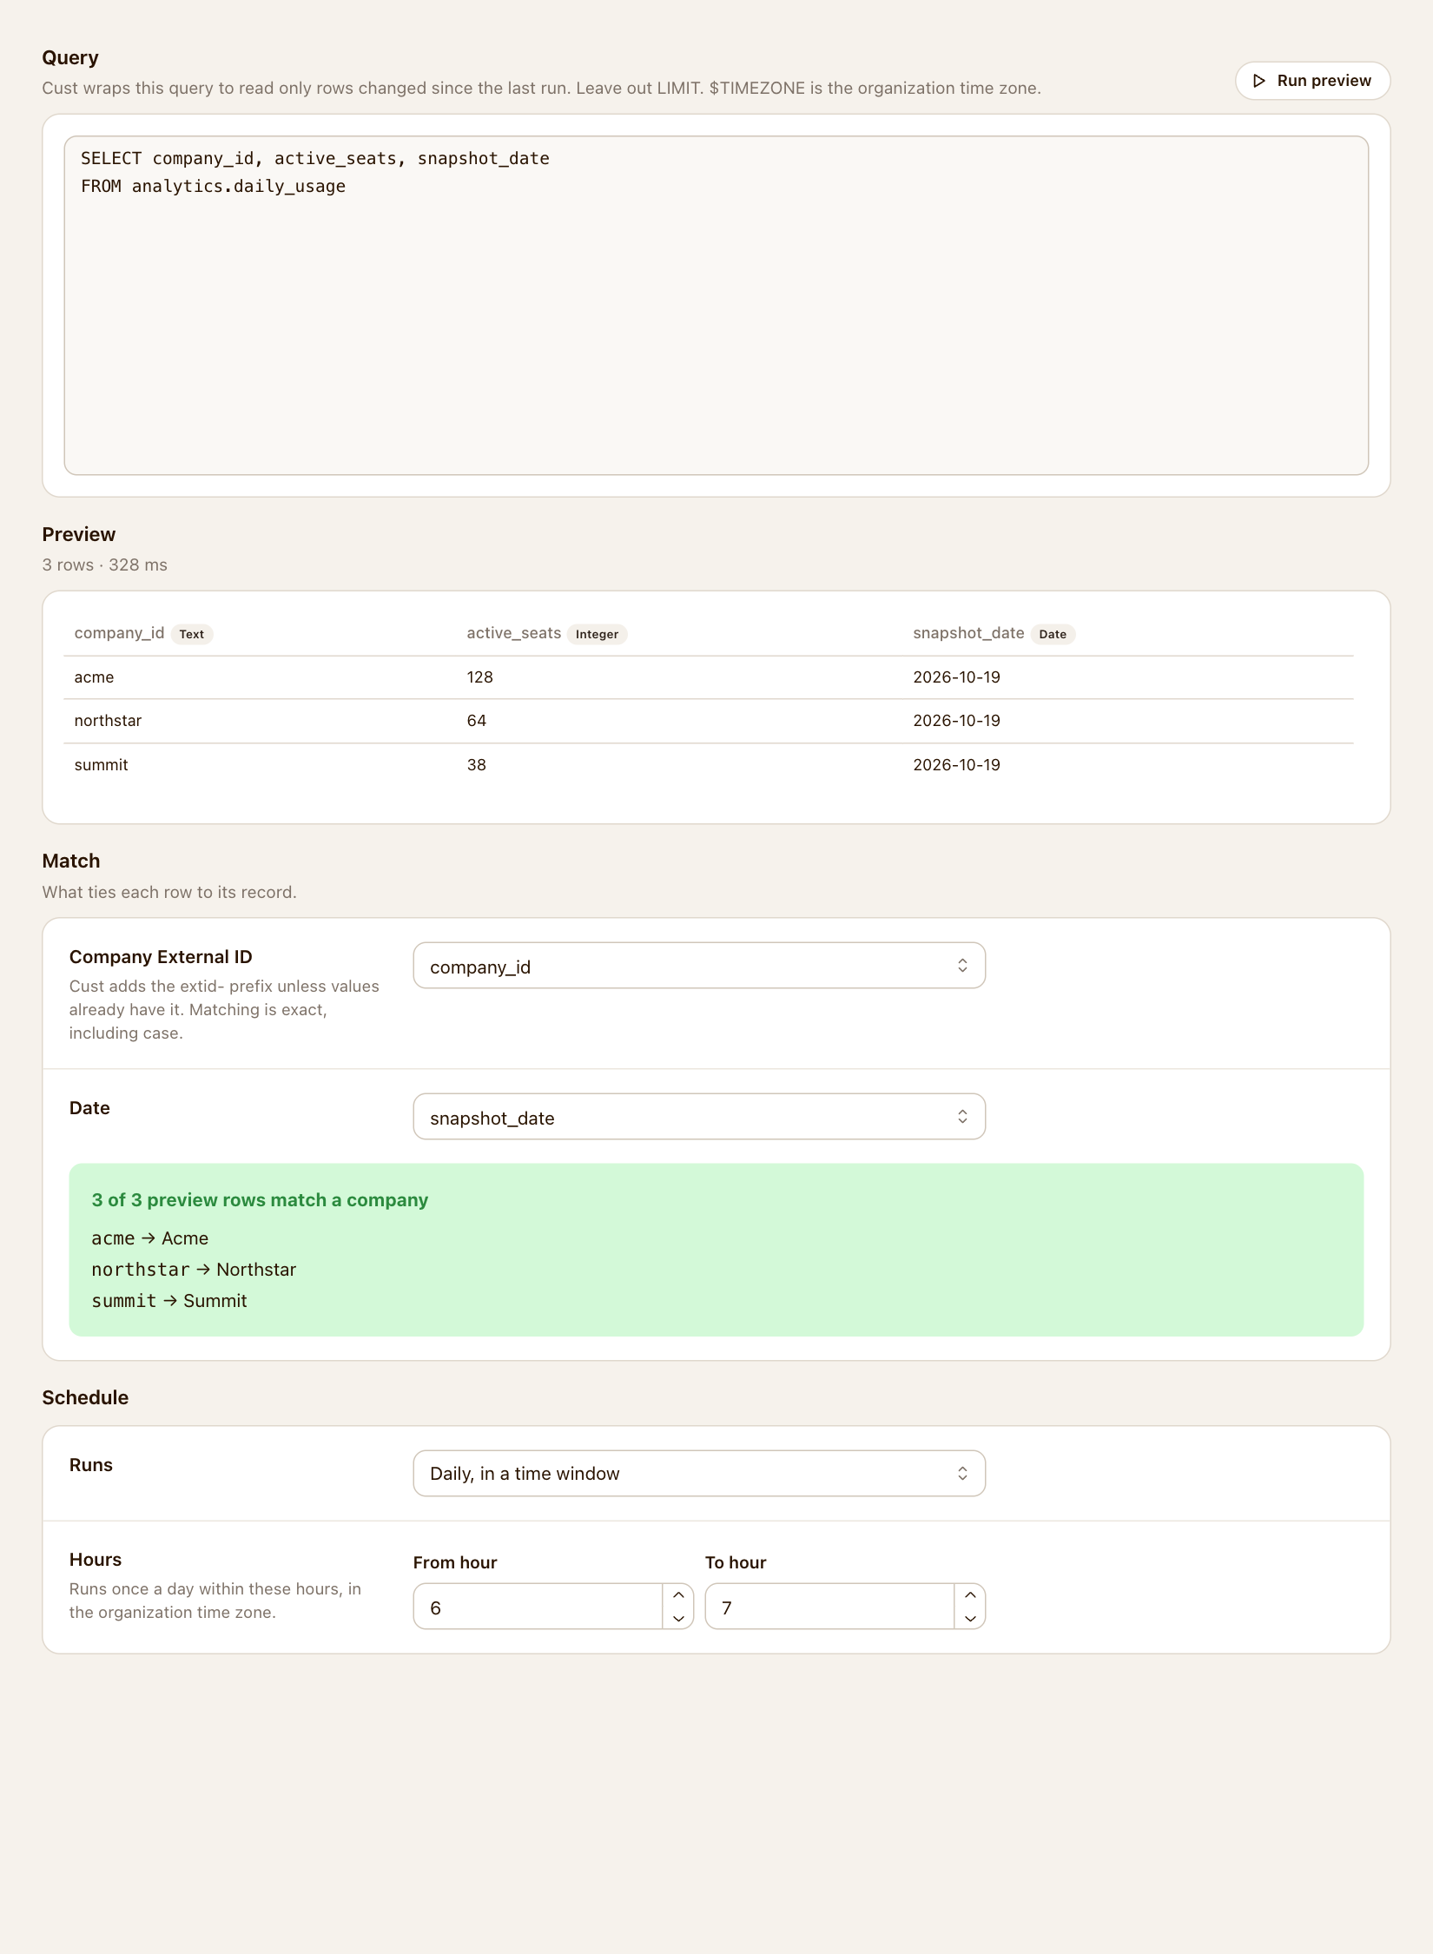1433x1954 pixels.
Task: Click the active_seats value 64
Action: [477, 721]
